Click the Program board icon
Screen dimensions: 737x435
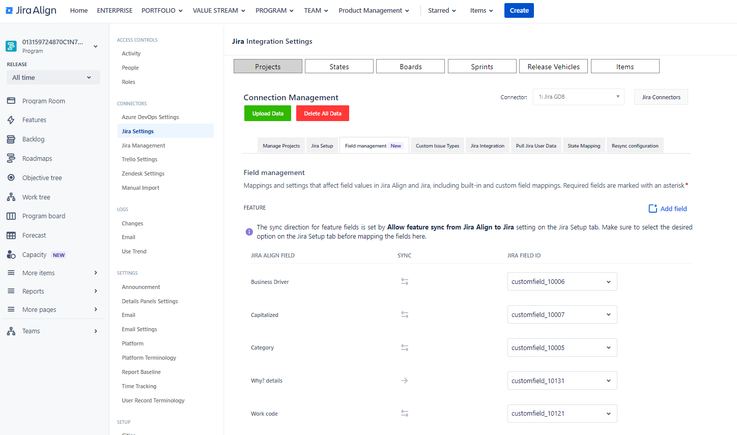click(x=11, y=216)
